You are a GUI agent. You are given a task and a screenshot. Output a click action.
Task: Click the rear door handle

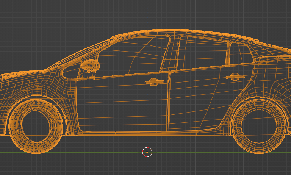pos(235,77)
